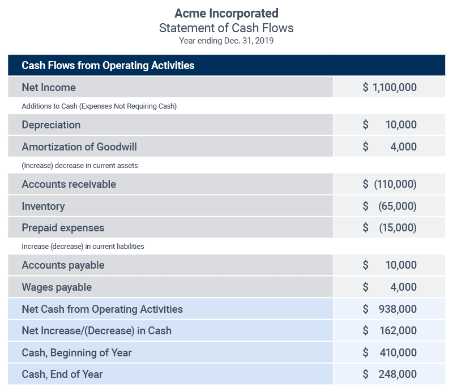Screen dimensions: 453x392
Task: Click the Cash, Beginning of Year label
Action: (76, 353)
